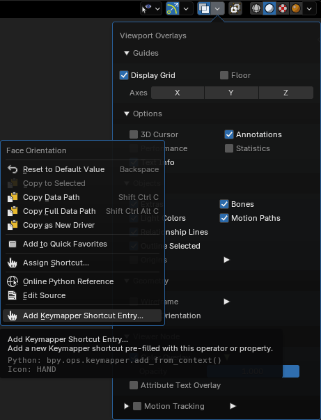
Task: Enable Attribute Text Overlay checkbox
Action: pyautogui.click(x=134, y=385)
